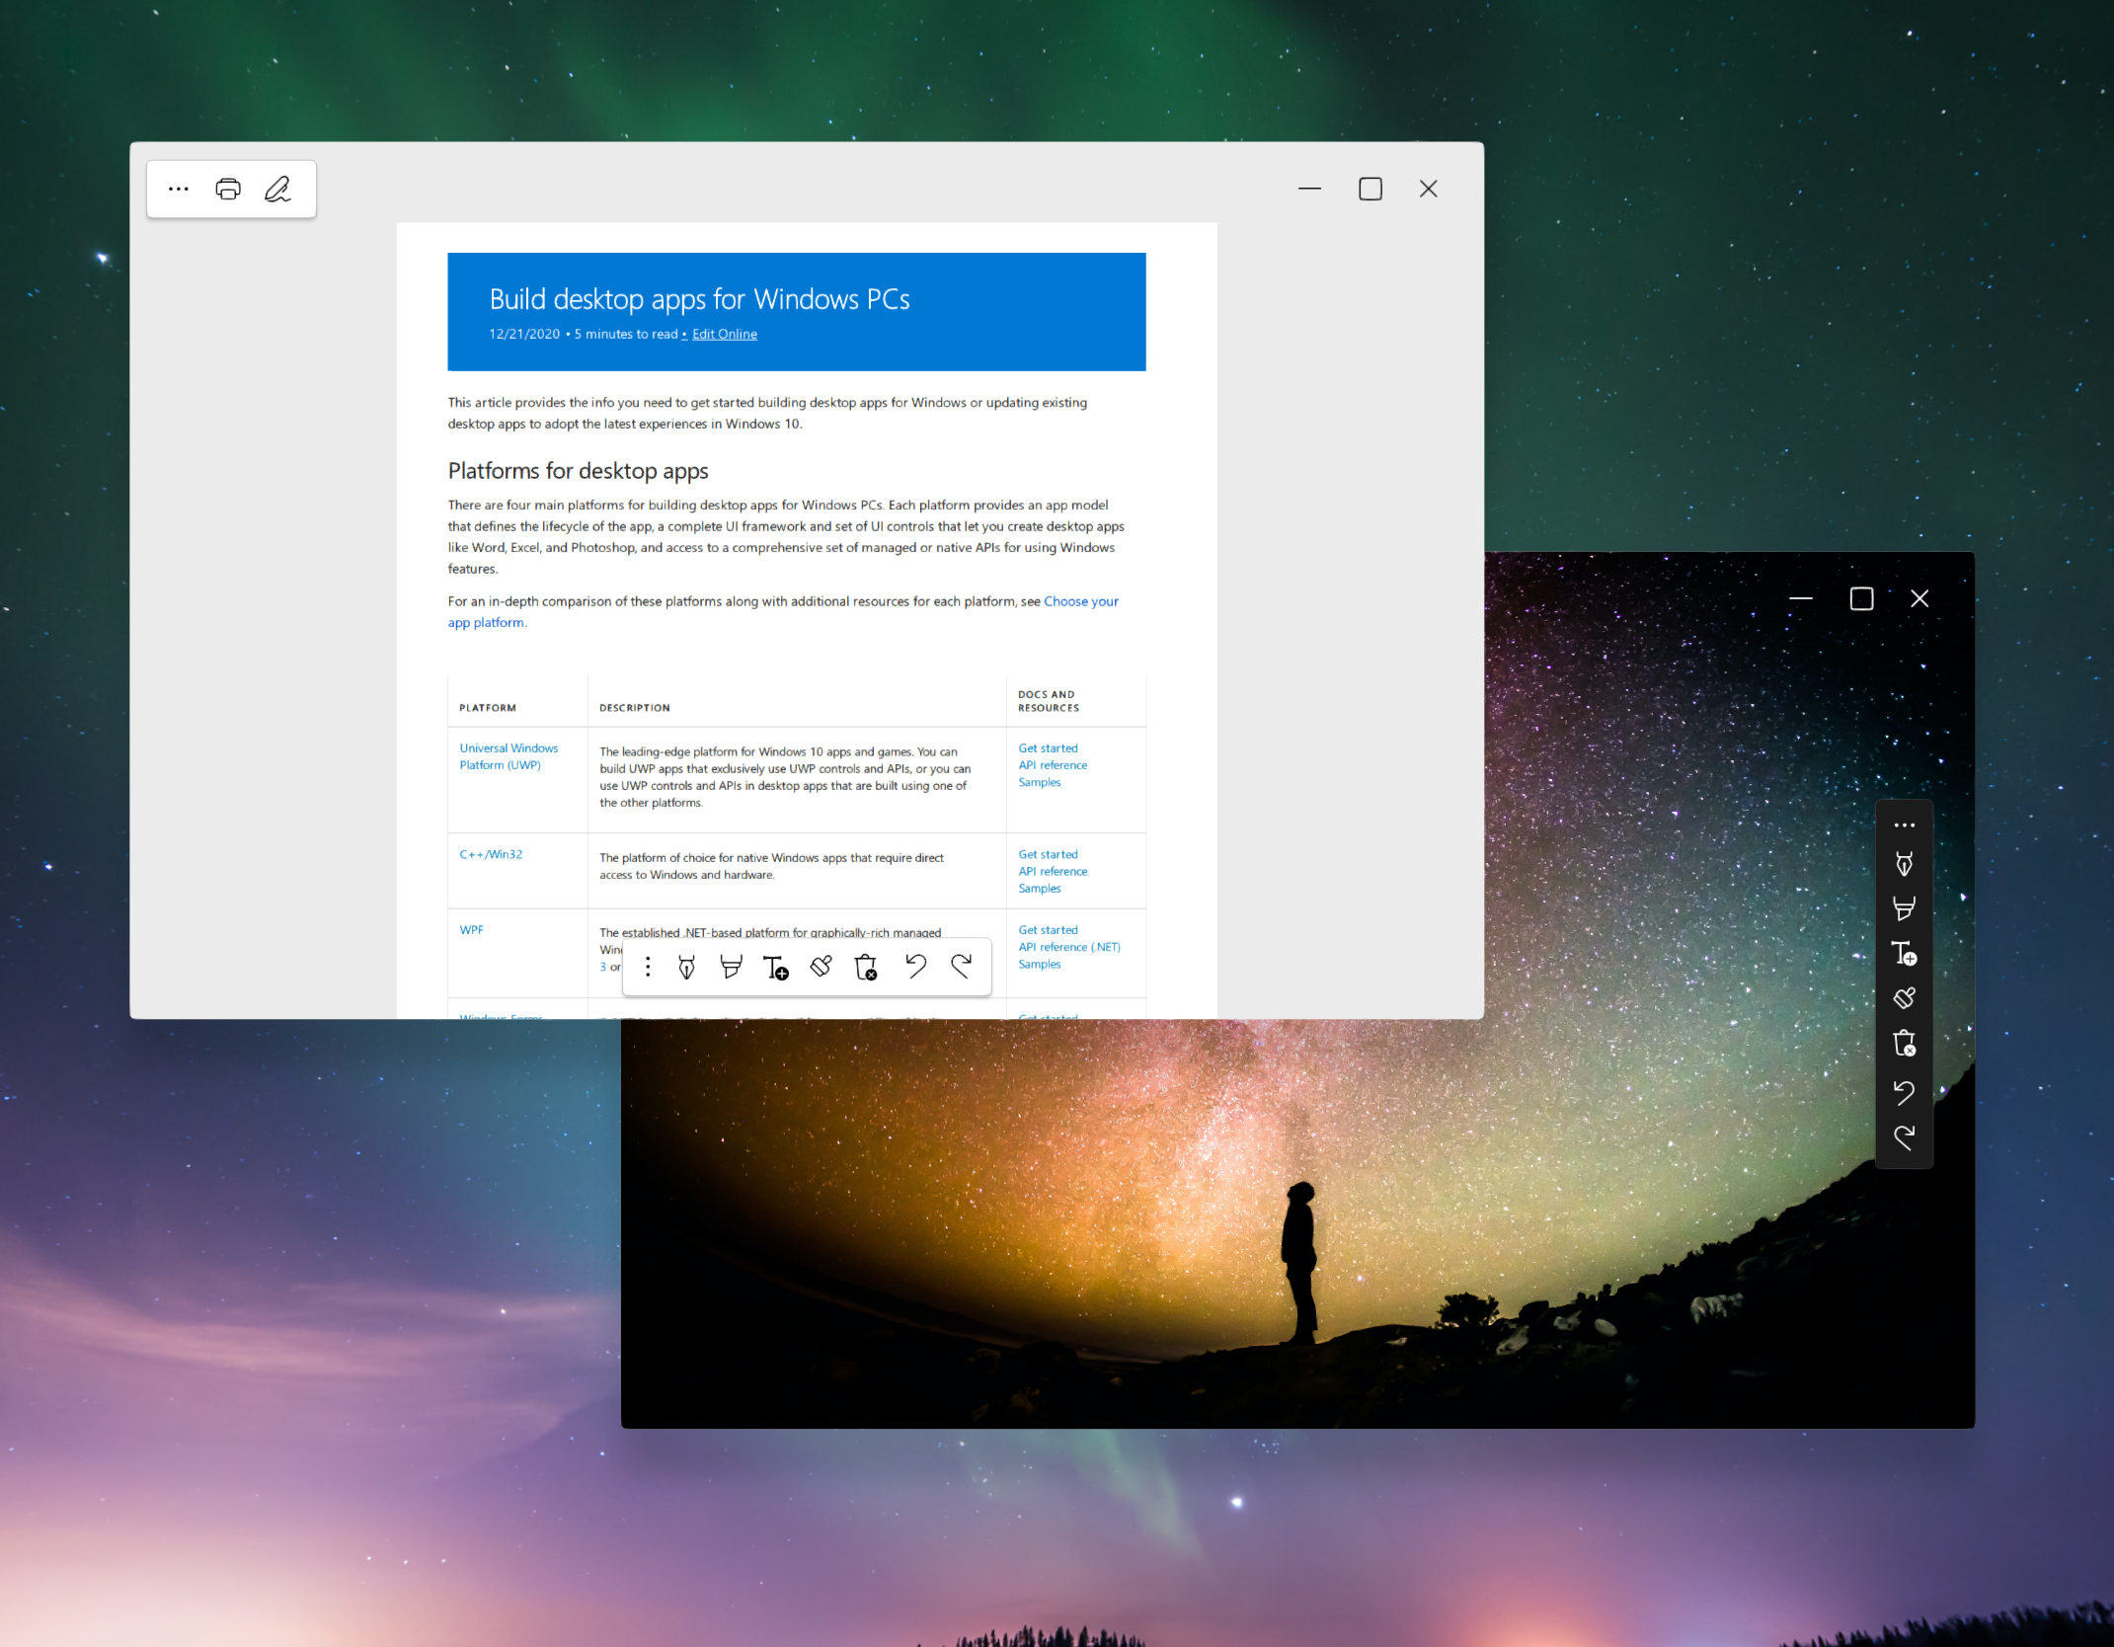Click Get started in the C++/Win32 row
The width and height of the screenshot is (2114, 1647).
(1048, 854)
